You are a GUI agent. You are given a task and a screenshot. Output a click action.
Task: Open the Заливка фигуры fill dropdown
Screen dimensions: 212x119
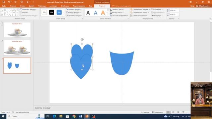pyautogui.click(x=74, y=10)
